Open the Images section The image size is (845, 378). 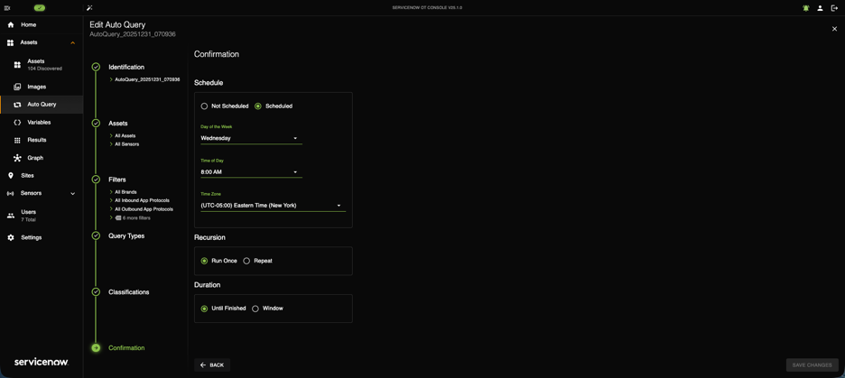click(x=42, y=87)
